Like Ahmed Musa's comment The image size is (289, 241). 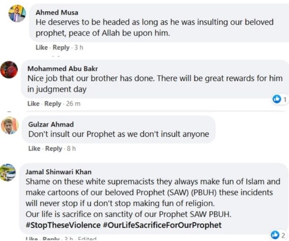(x=42, y=47)
